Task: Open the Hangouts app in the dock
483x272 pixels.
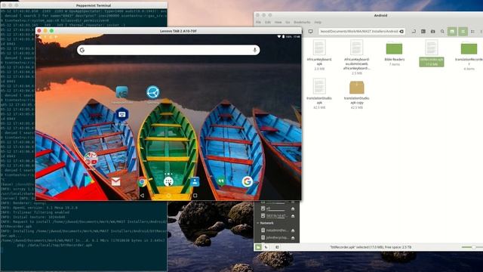Action: [221, 181]
